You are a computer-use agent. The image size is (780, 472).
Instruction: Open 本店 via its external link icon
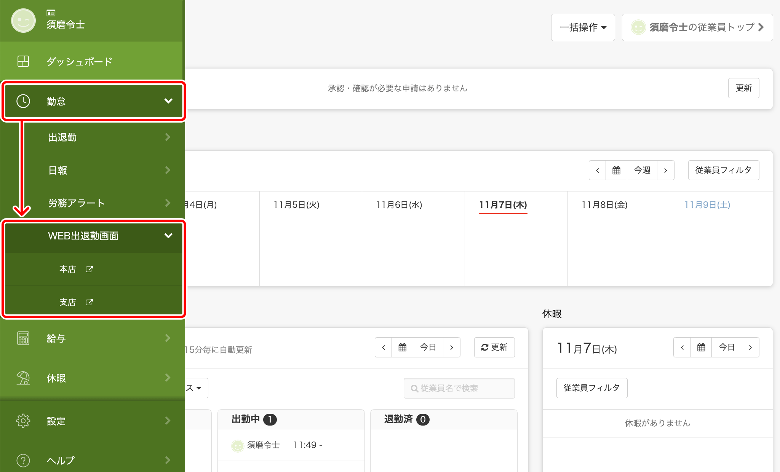[89, 269]
